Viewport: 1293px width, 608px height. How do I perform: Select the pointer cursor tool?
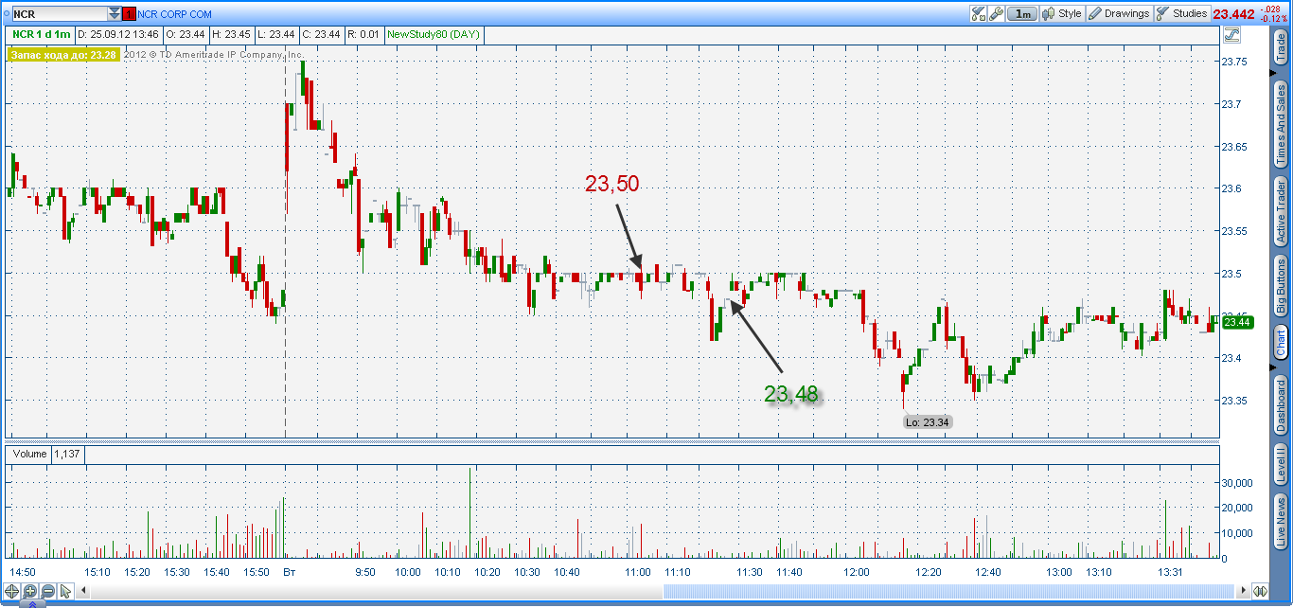pyautogui.click(x=65, y=591)
